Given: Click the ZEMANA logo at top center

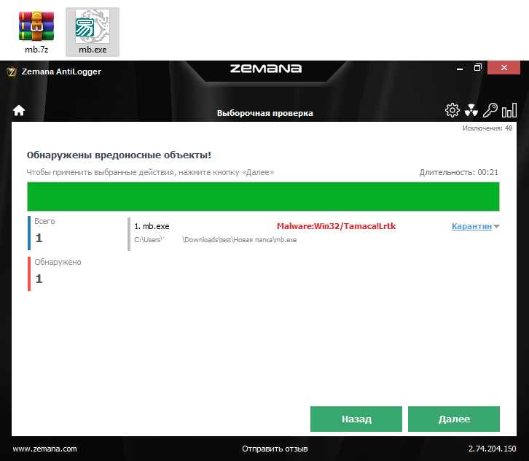Looking at the screenshot, I should (266, 69).
